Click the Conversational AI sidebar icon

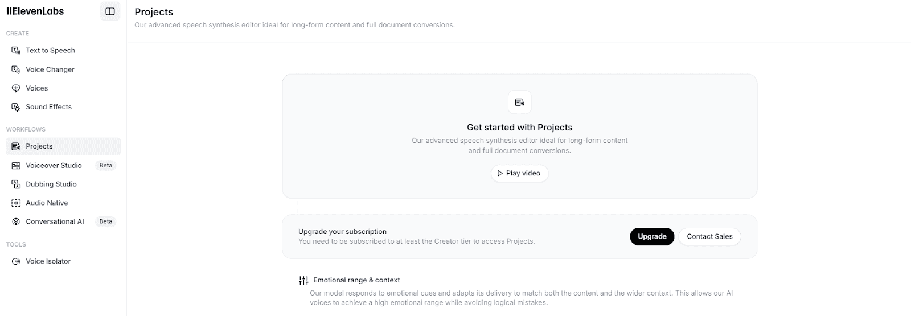16,222
